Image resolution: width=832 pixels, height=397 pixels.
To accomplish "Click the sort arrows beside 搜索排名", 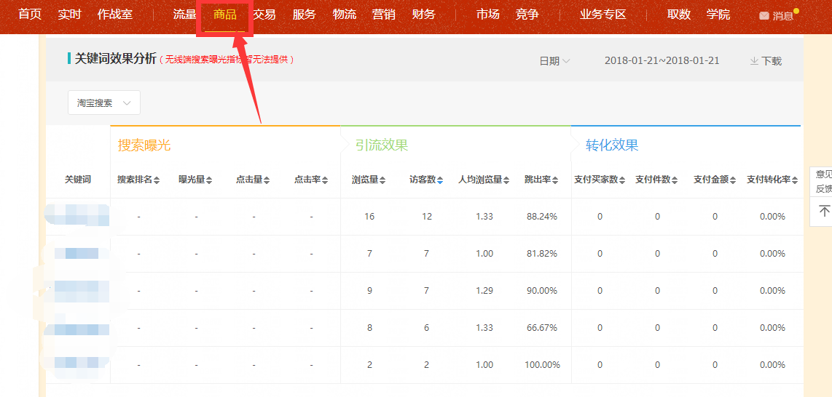I will coord(157,180).
